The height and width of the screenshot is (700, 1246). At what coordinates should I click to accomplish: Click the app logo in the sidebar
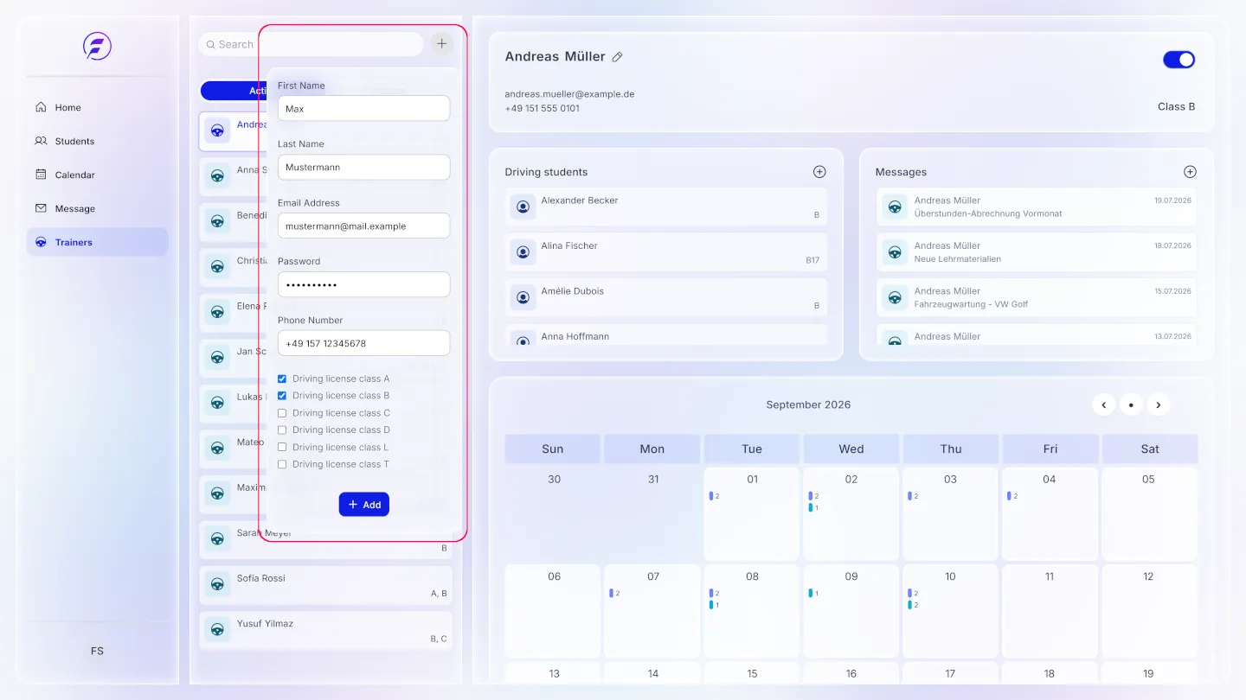(x=97, y=46)
